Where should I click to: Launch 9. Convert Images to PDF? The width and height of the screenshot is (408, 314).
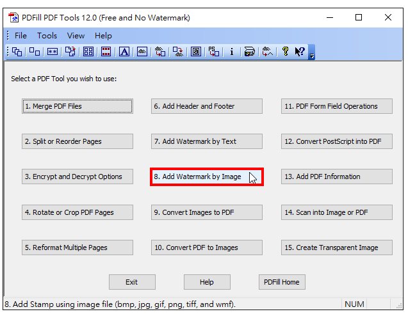click(207, 212)
